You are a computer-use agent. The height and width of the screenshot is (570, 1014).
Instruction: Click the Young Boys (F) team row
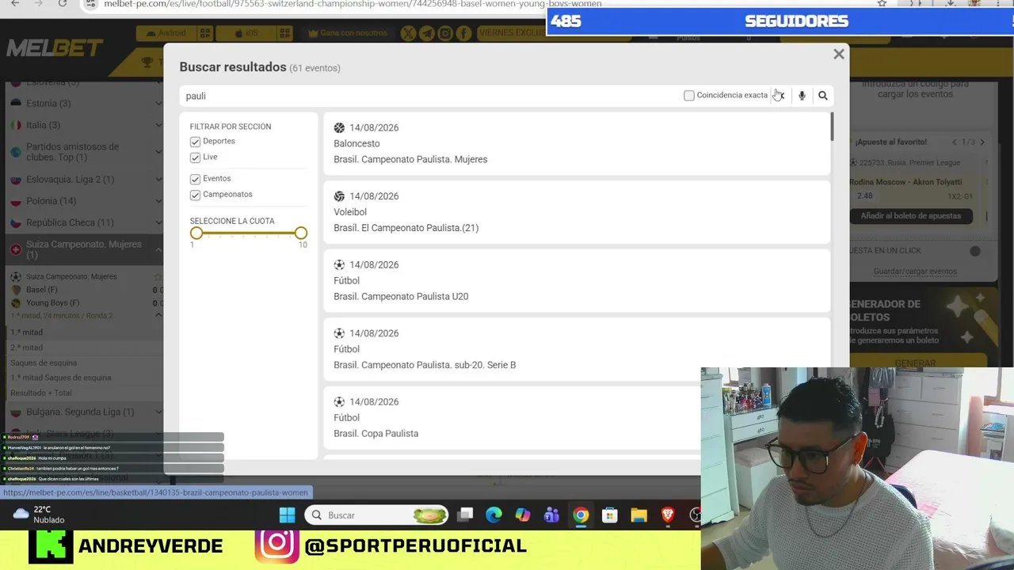86,303
